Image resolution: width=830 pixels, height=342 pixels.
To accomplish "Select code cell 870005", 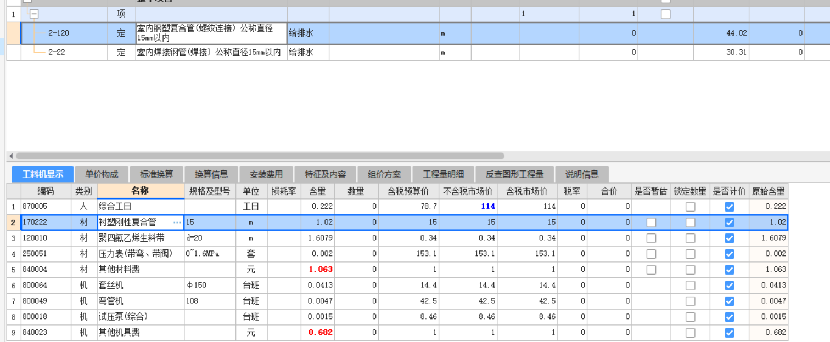I will [46, 207].
